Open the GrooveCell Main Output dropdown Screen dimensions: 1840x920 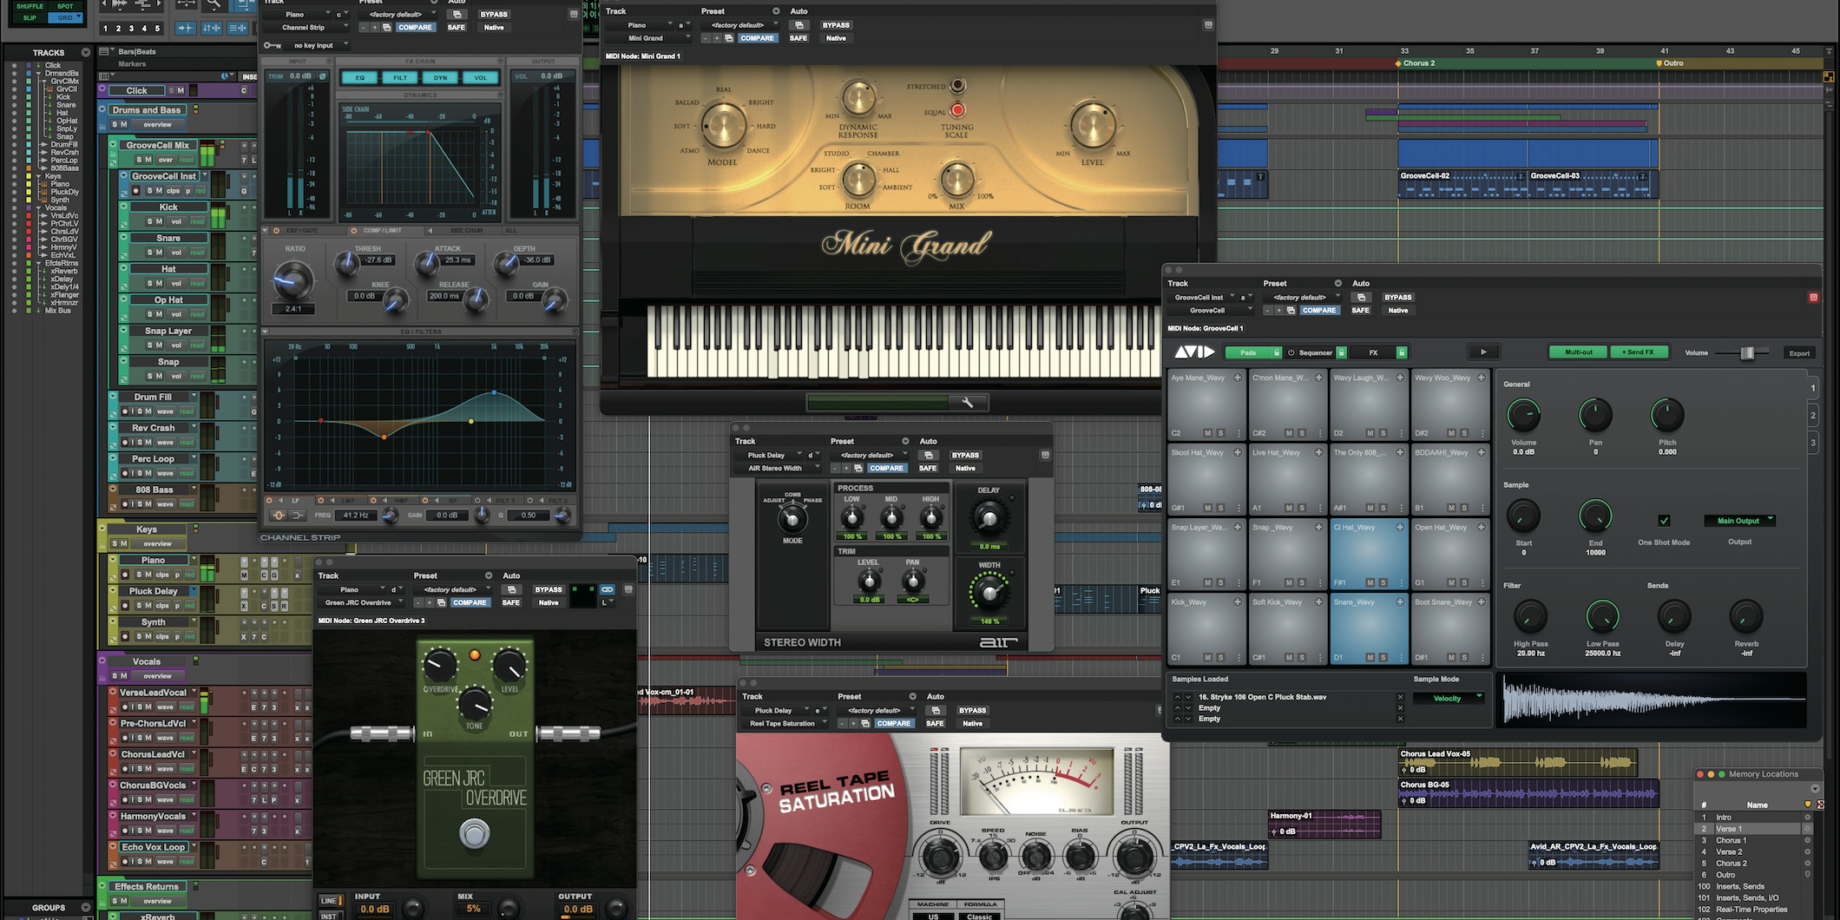pyautogui.click(x=1740, y=521)
